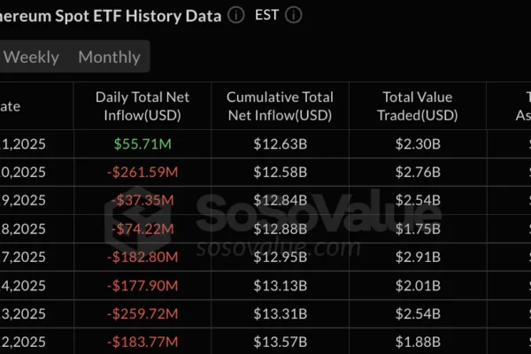Select the green $55.71M inflow cell

[x=142, y=143]
